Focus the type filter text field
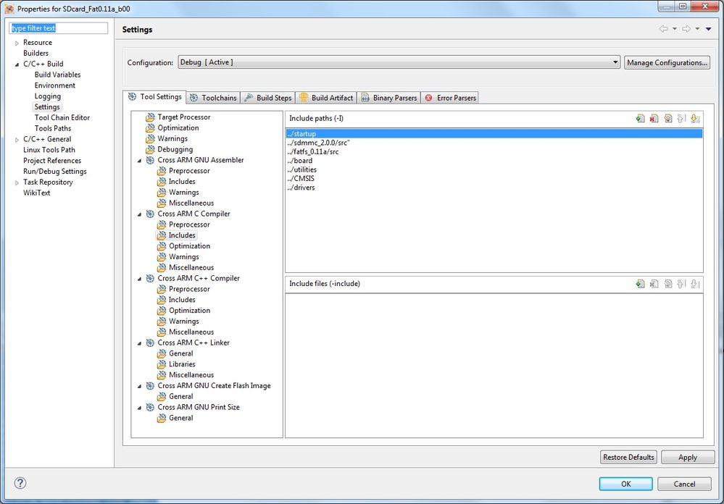Screen dimensions: 724x504 pos(59,28)
